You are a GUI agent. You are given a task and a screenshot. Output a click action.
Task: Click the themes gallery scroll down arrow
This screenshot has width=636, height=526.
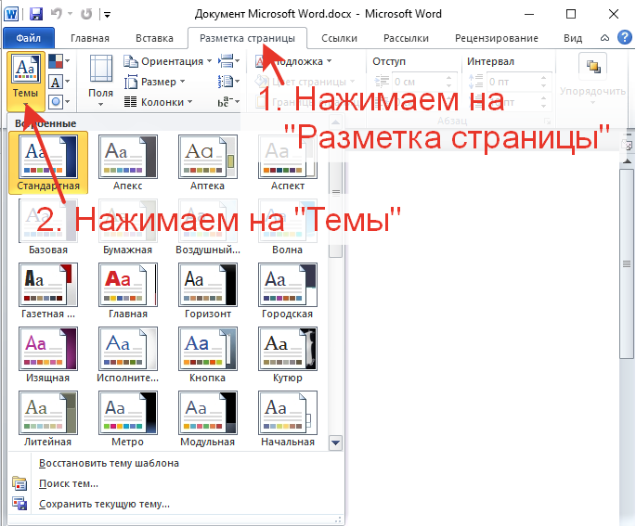(336, 443)
